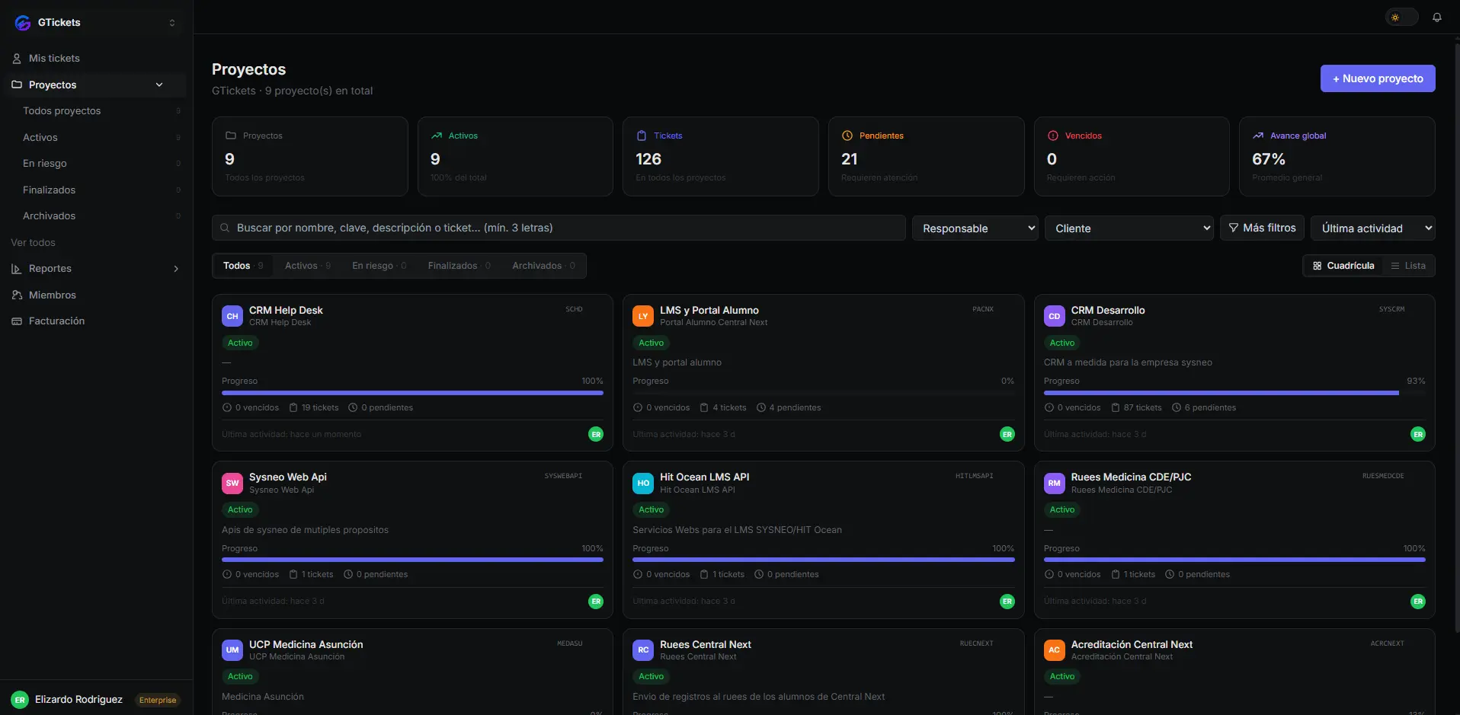Click the Activos stat trend icon
Screen dimensions: 1460x715
point(437,136)
